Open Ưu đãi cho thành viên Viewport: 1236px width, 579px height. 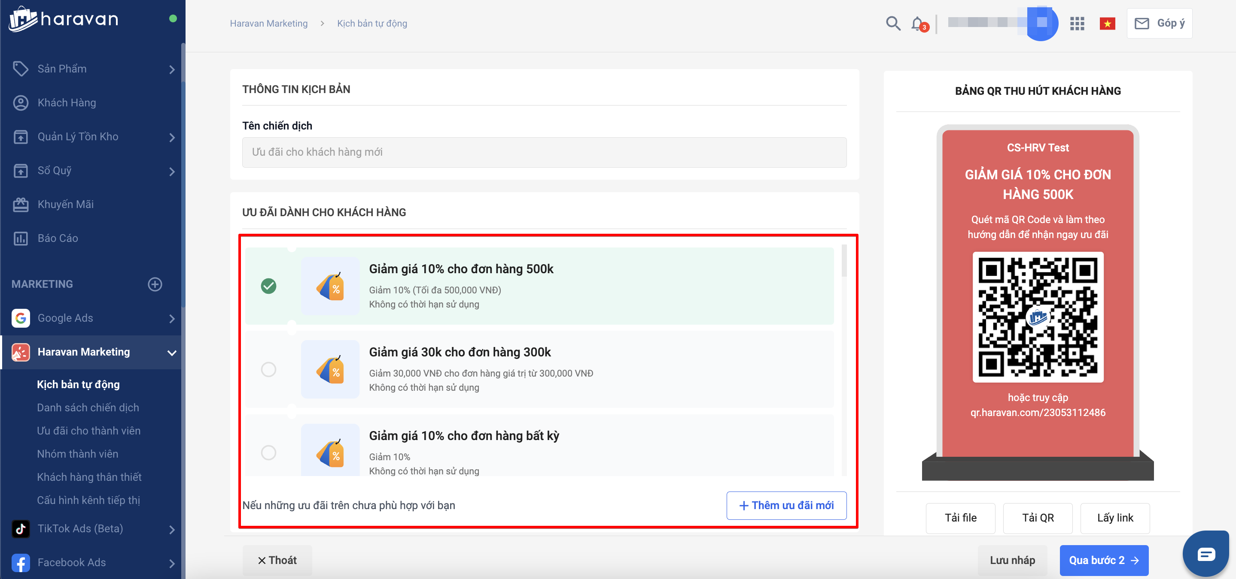pyautogui.click(x=89, y=431)
